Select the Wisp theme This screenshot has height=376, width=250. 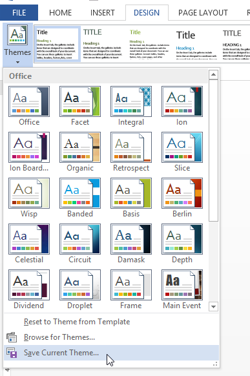click(29, 193)
